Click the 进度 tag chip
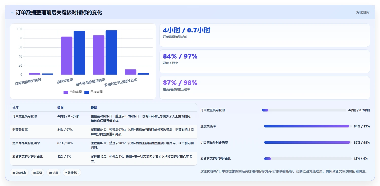This screenshot has height=186, width=380. 54,173
